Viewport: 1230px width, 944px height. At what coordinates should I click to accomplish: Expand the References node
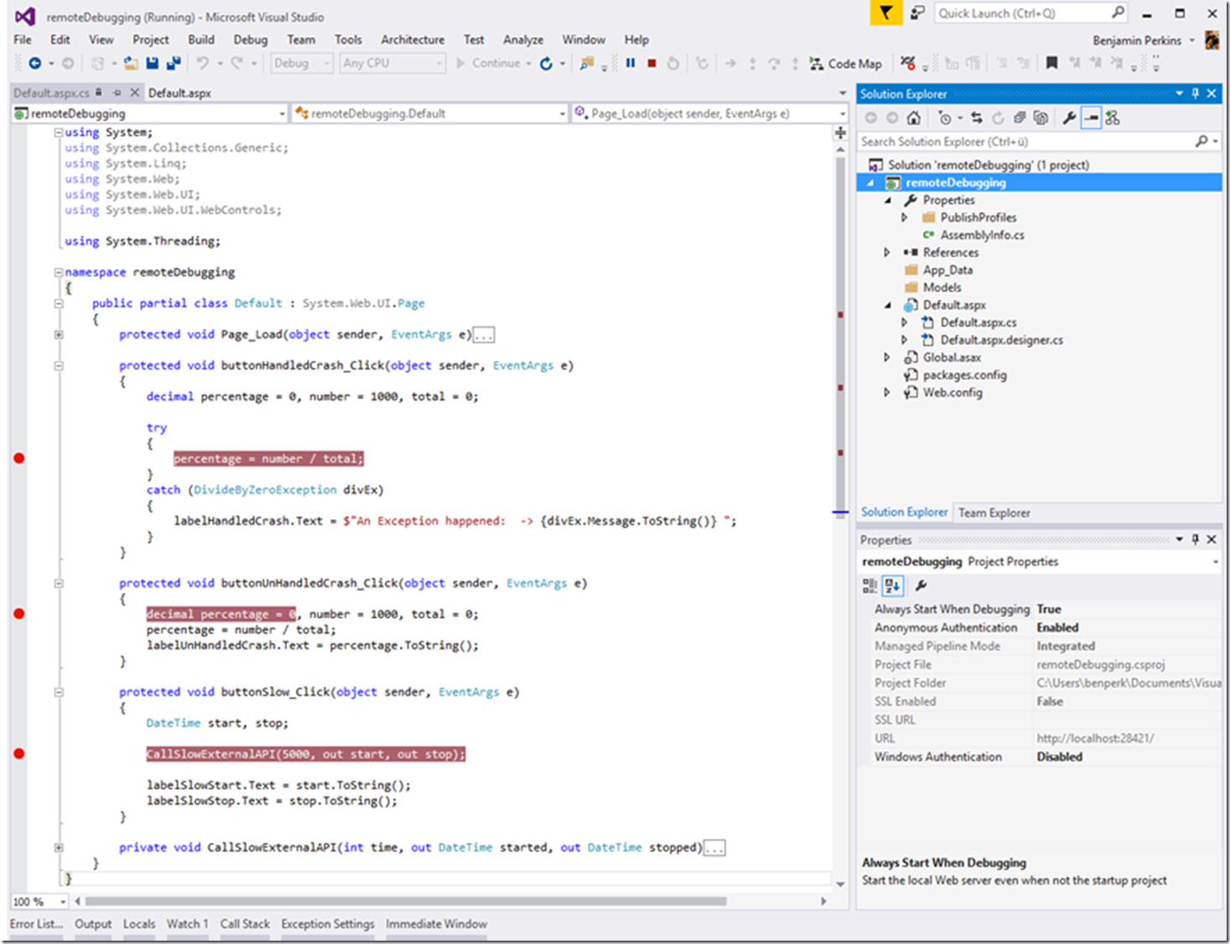887,252
